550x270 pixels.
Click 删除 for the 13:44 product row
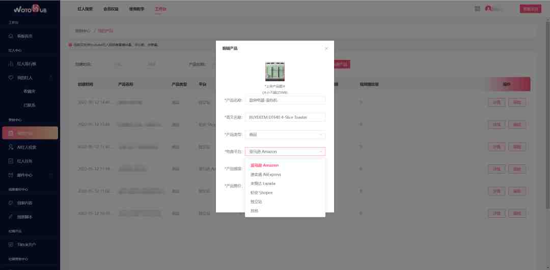coord(517,124)
